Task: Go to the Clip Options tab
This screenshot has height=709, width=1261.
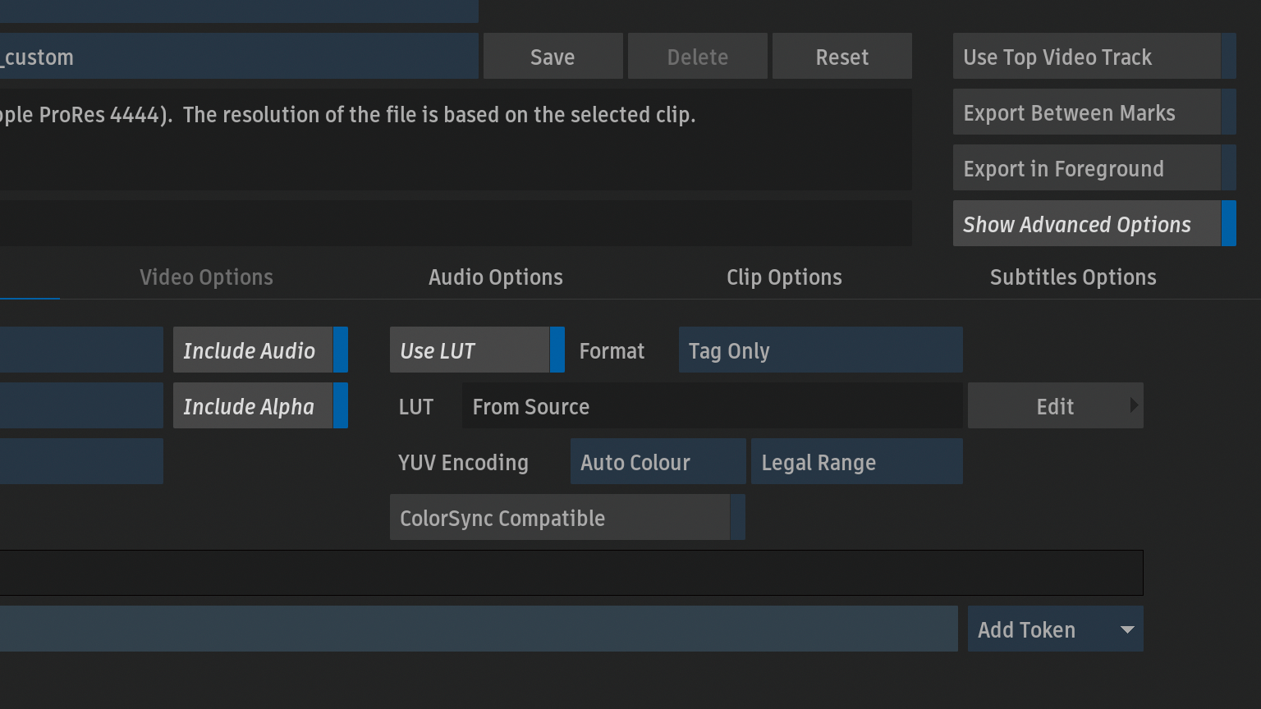Action: [x=784, y=277]
